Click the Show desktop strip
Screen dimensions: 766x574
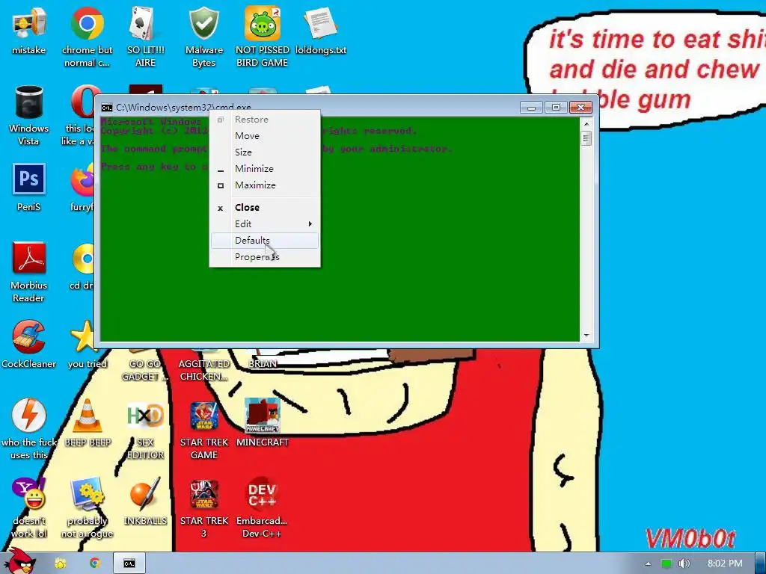tap(761, 564)
